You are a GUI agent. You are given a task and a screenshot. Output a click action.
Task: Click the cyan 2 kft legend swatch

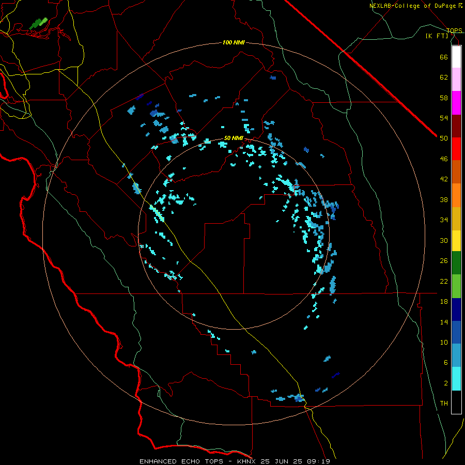456,379
